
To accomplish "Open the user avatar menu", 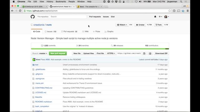I will click(x=167, y=16).
